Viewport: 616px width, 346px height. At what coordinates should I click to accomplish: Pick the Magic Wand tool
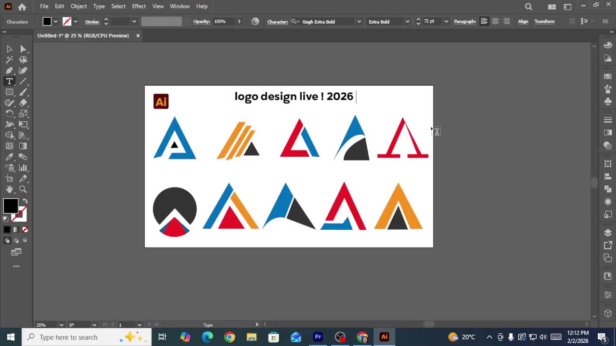tap(9, 60)
